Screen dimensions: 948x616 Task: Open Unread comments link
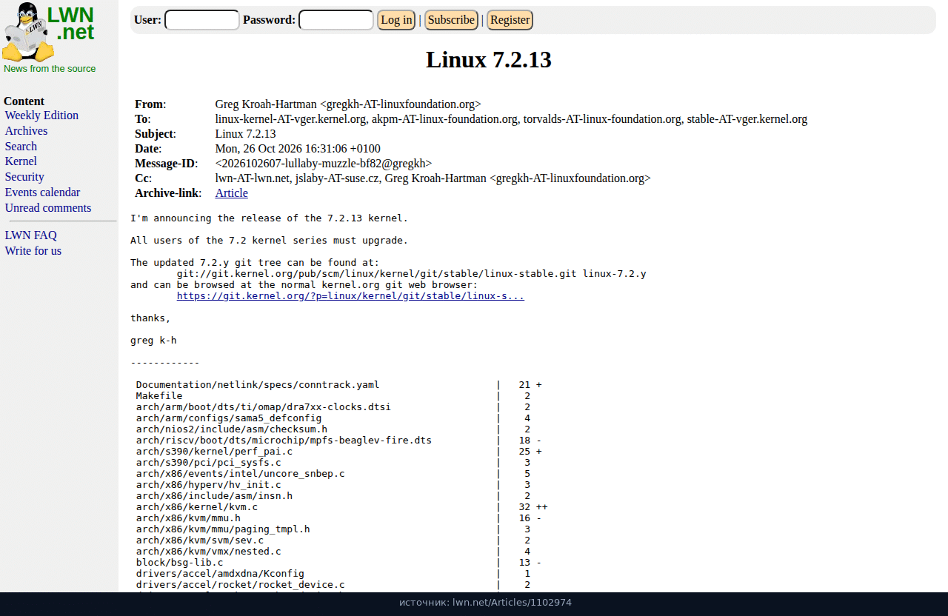coord(48,208)
